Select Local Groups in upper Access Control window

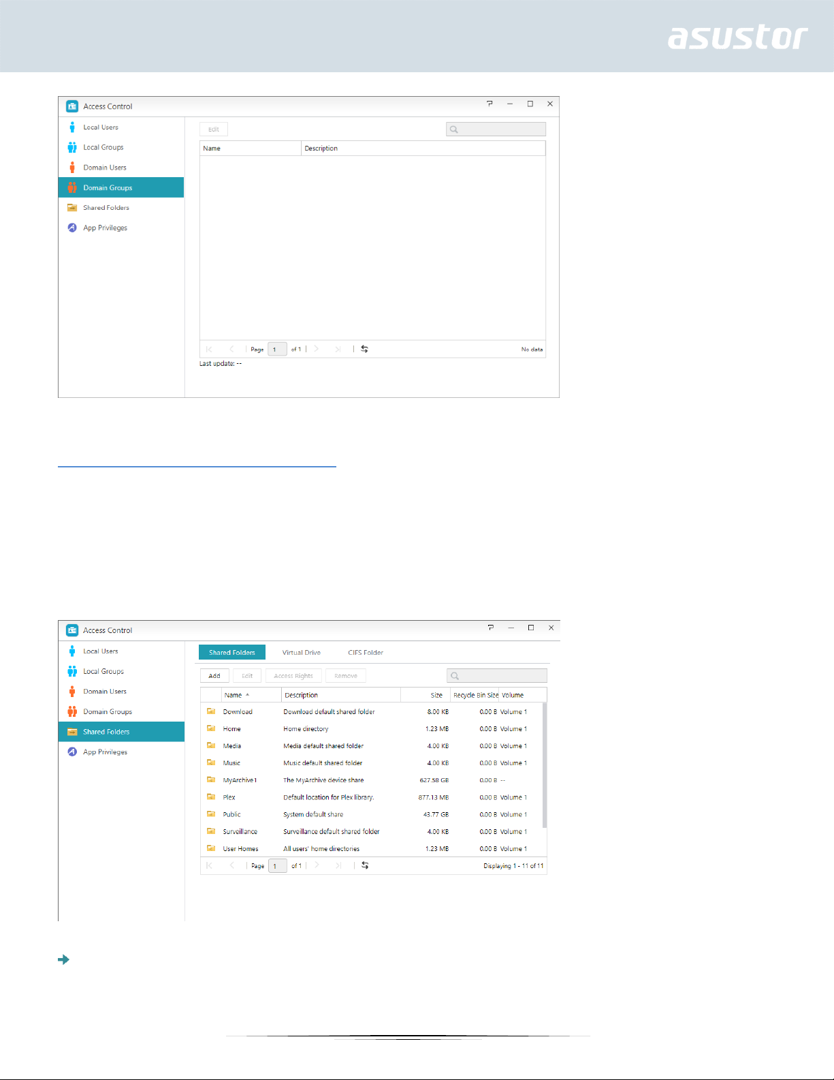click(x=121, y=147)
